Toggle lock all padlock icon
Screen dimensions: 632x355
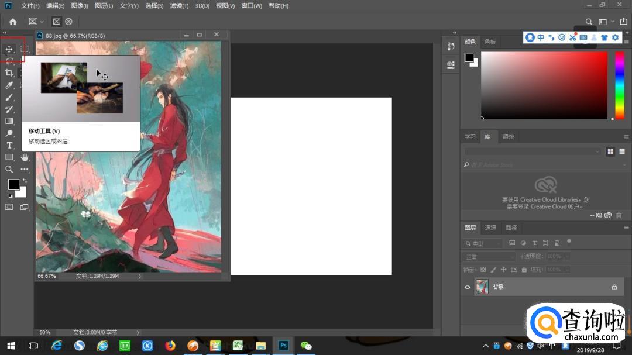pyautogui.click(x=524, y=270)
